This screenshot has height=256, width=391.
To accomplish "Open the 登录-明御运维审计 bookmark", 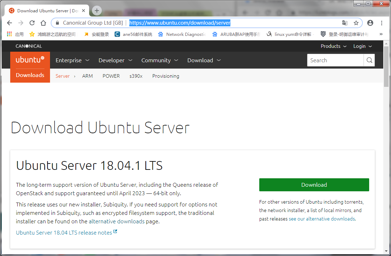I will coord(345,34).
